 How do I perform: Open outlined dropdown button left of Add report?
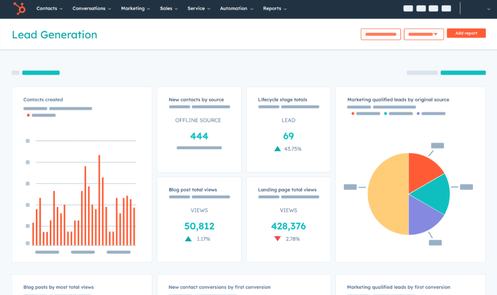coord(423,34)
